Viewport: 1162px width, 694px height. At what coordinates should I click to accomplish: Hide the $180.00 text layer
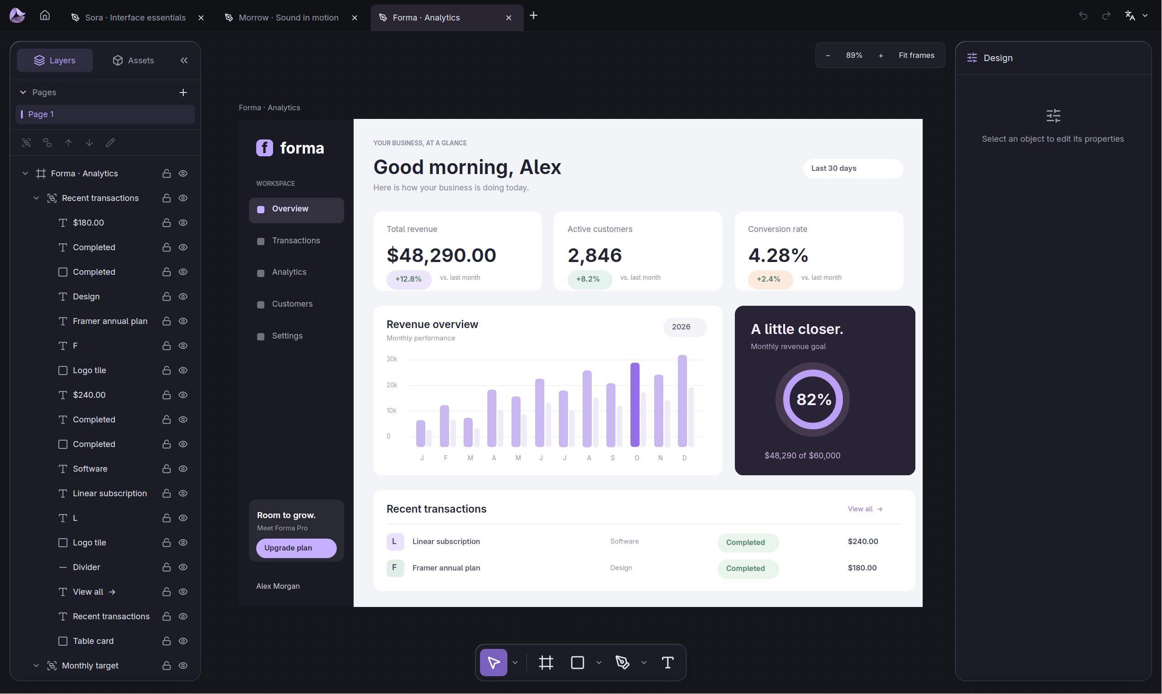[183, 223]
